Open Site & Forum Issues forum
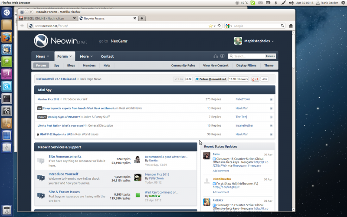 click(x=64, y=192)
